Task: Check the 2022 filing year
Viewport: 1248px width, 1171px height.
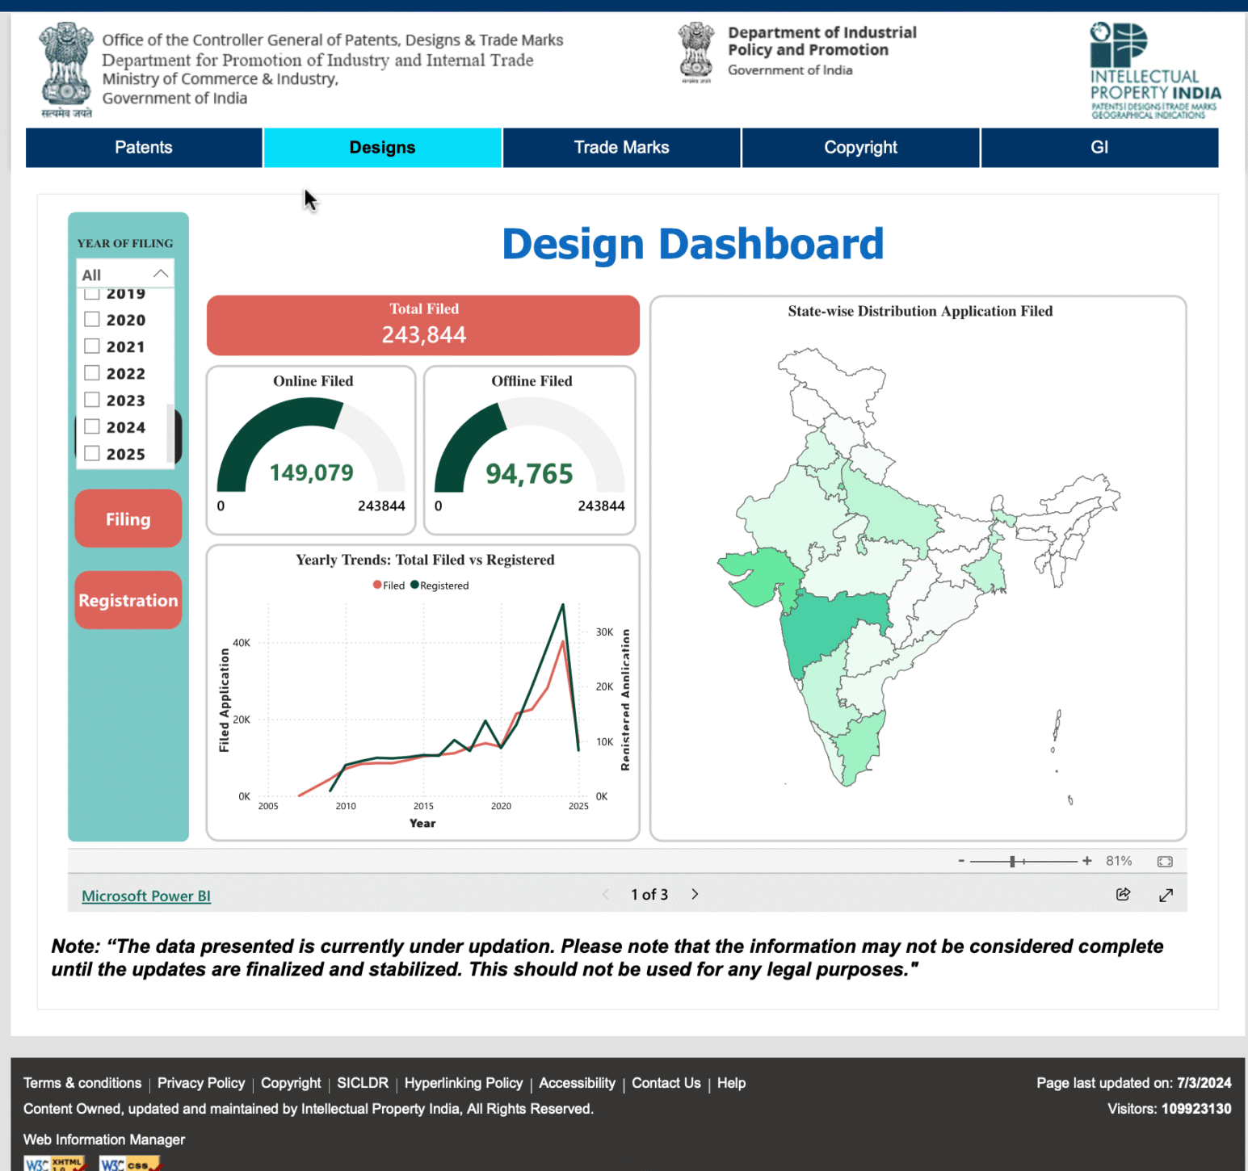Action: point(92,373)
